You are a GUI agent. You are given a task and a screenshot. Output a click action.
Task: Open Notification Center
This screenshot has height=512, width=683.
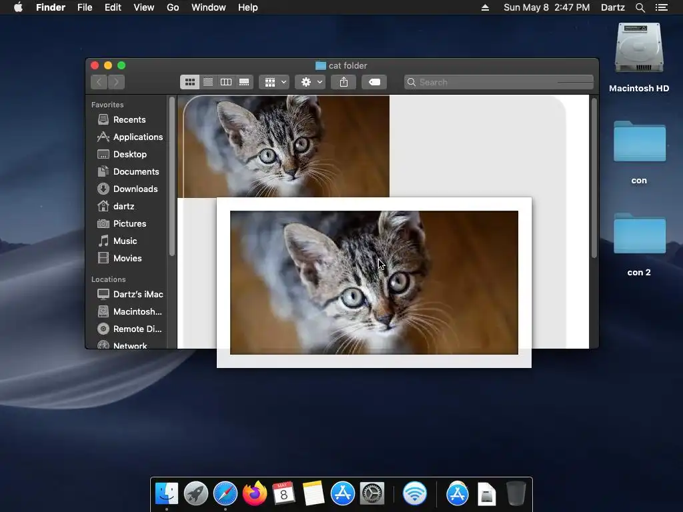click(x=662, y=7)
